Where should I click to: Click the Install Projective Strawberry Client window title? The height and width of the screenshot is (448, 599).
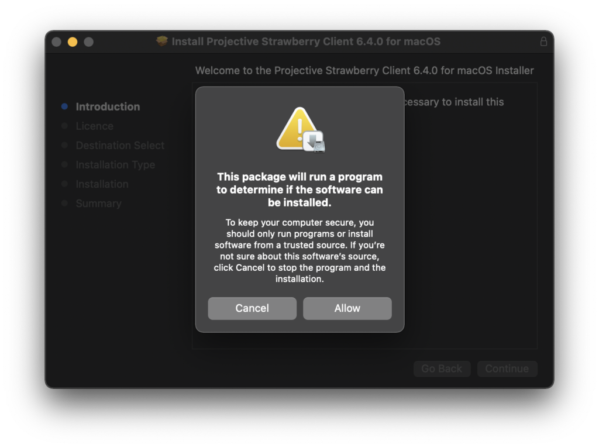click(x=306, y=42)
